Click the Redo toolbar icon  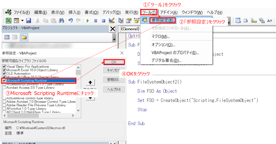tap(78, 20)
